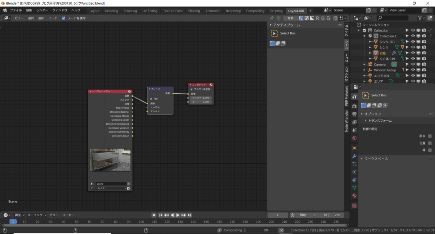This screenshot has width=435, height=234.
Task: Click render icon on レンダーレイヤー node
Action: pos(129,92)
